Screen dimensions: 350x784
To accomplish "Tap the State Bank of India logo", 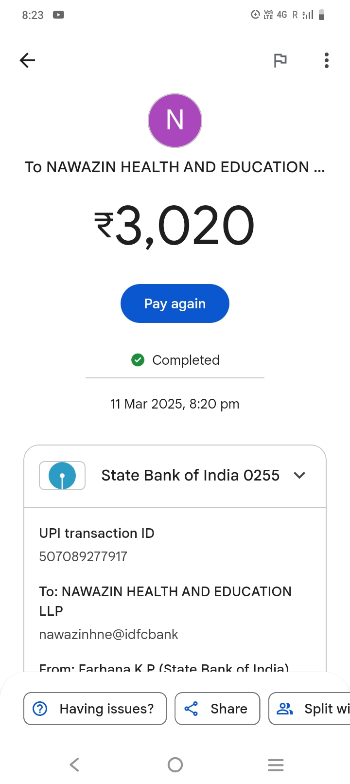I will pos(62,476).
